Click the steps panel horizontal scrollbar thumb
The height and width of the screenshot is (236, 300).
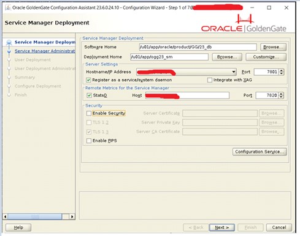pyautogui.click(x=34, y=216)
